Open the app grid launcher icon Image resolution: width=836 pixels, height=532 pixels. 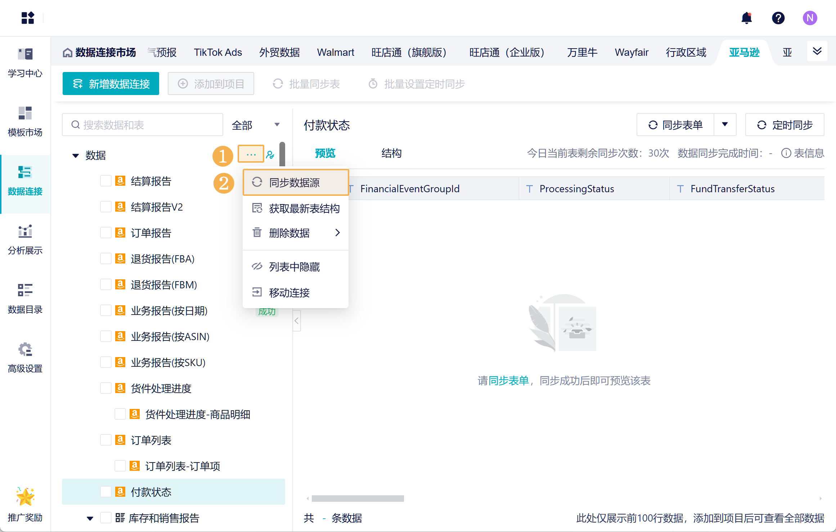(28, 18)
